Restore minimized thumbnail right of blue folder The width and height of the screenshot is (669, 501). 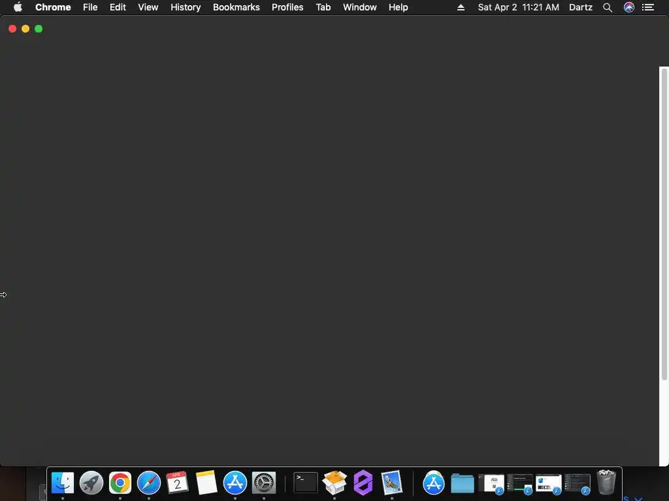(491, 485)
